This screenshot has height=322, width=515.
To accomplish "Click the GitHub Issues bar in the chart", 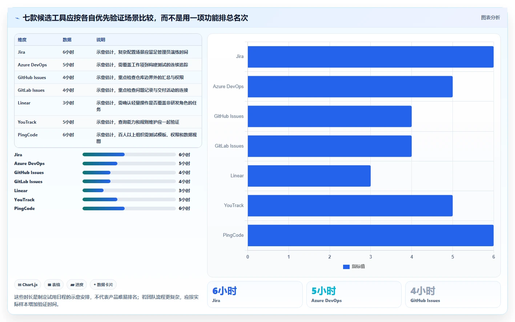I will pyautogui.click(x=330, y=116).
